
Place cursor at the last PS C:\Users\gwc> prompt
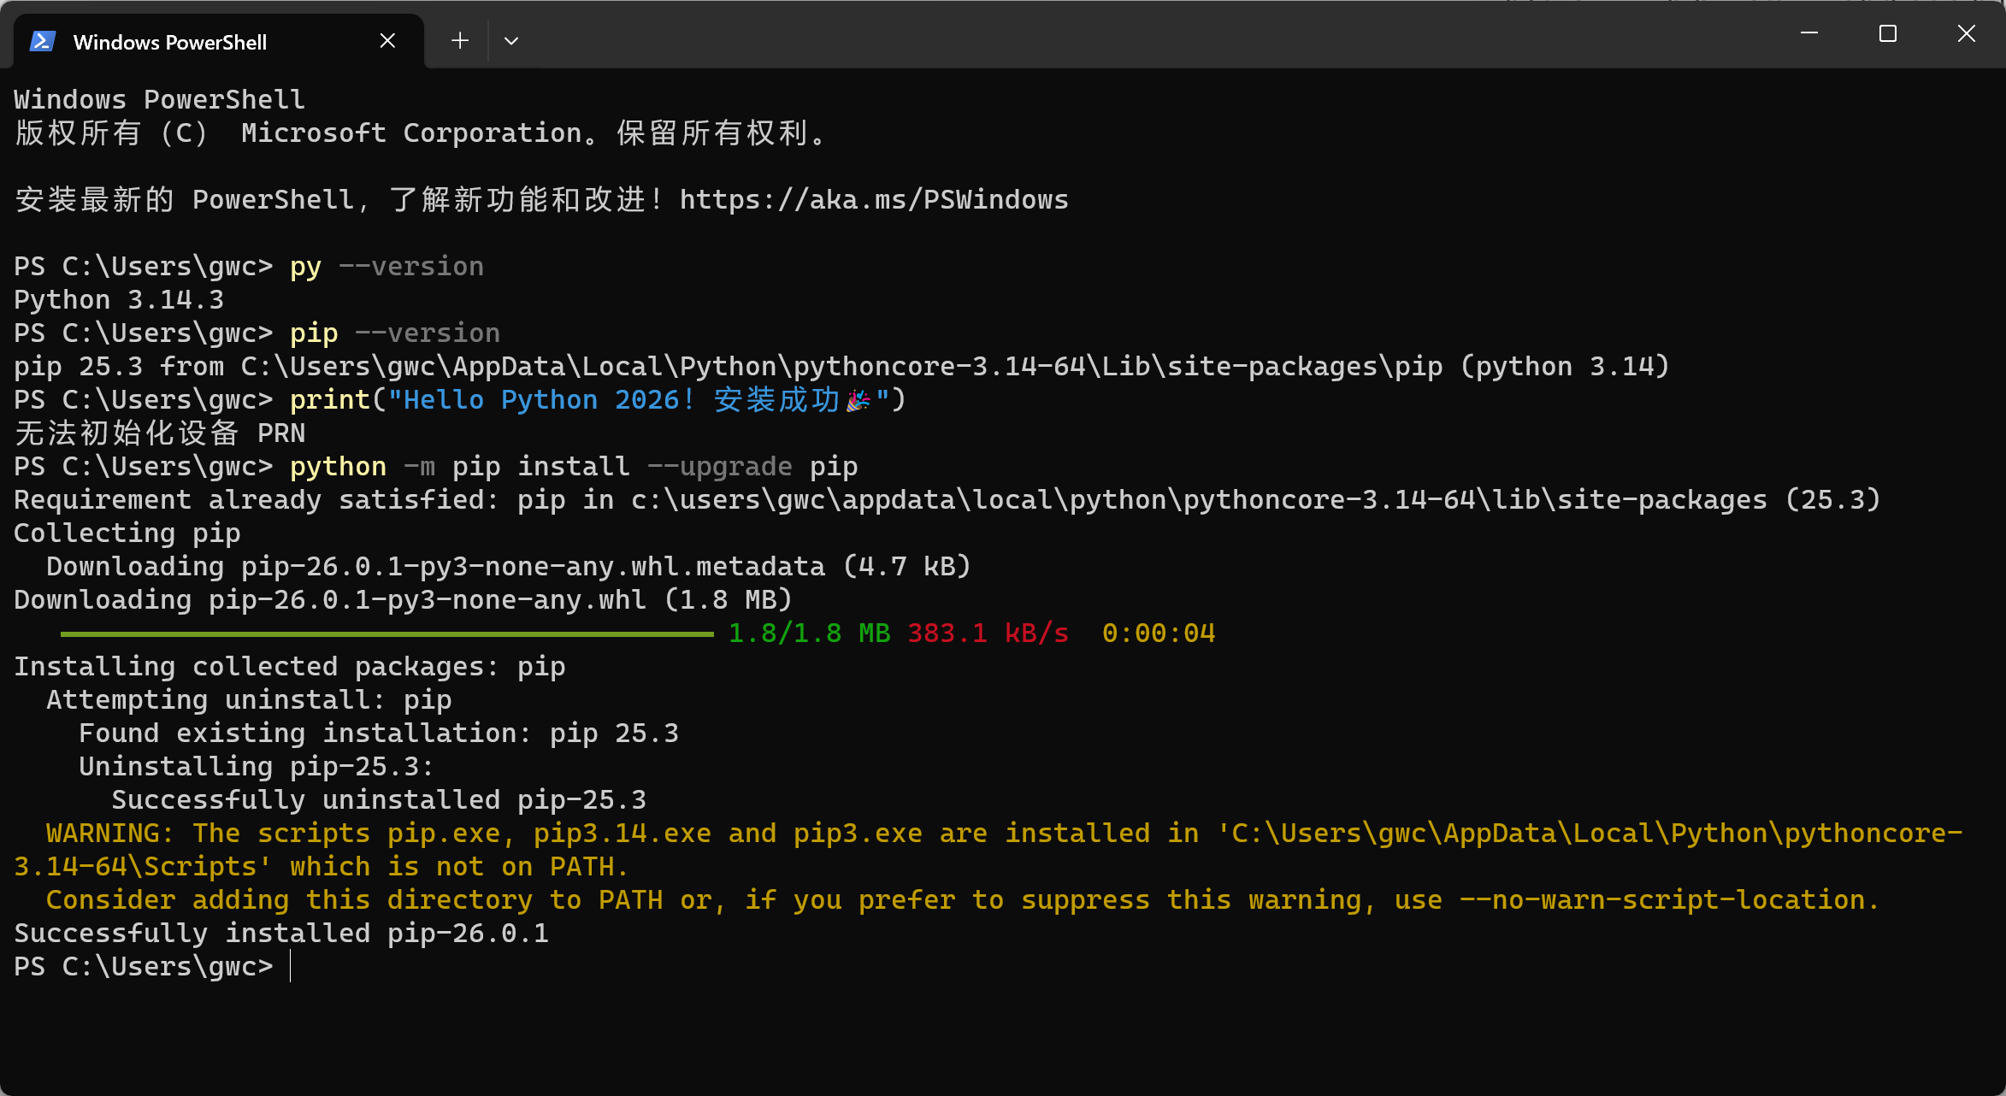292,967
